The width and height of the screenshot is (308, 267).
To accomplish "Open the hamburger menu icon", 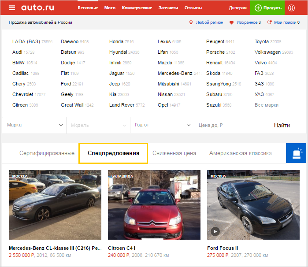I will click(x=12, y=8).
